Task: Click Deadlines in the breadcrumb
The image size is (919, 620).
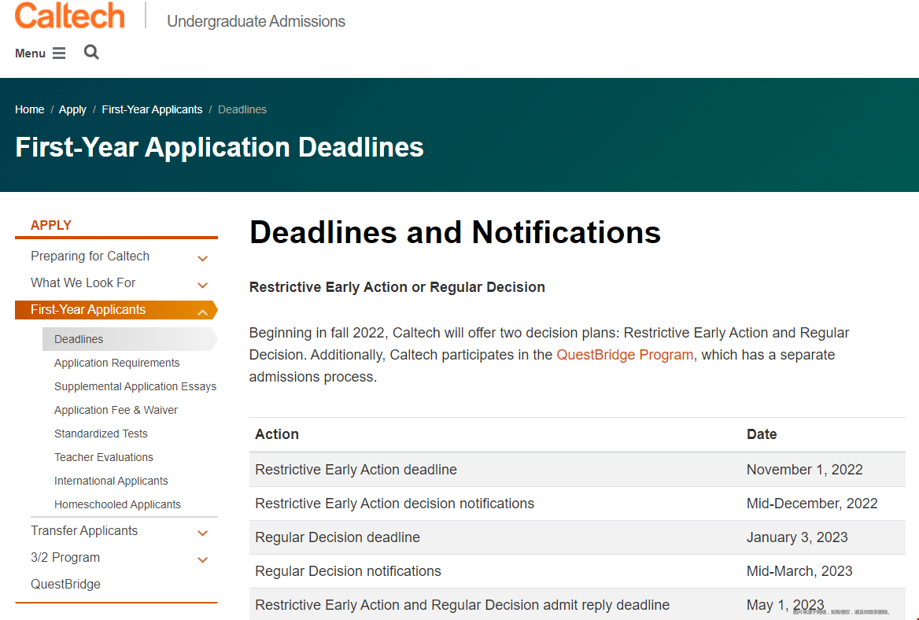Action: 242,109
